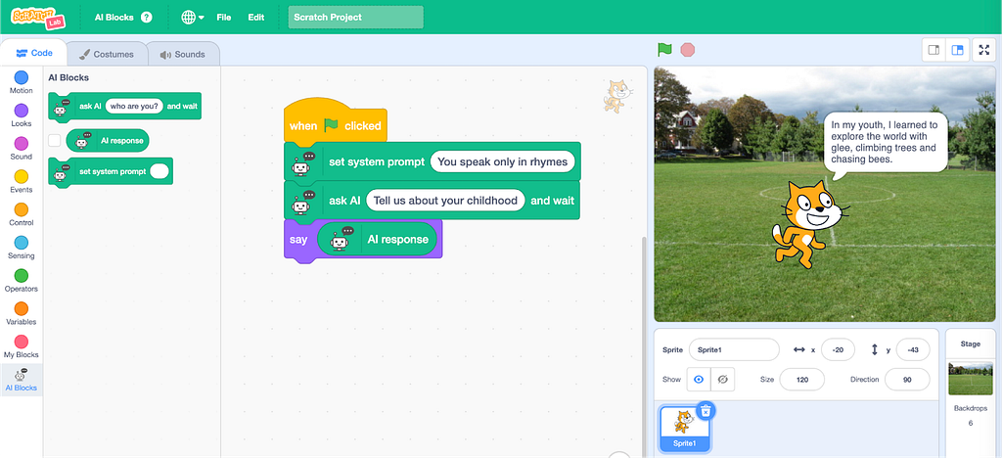Click the Backdrops count label

[970, 407]
